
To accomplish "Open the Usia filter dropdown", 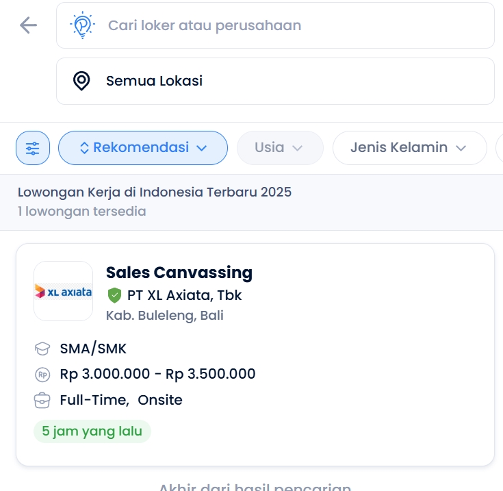I will click(x=280, y=148).
